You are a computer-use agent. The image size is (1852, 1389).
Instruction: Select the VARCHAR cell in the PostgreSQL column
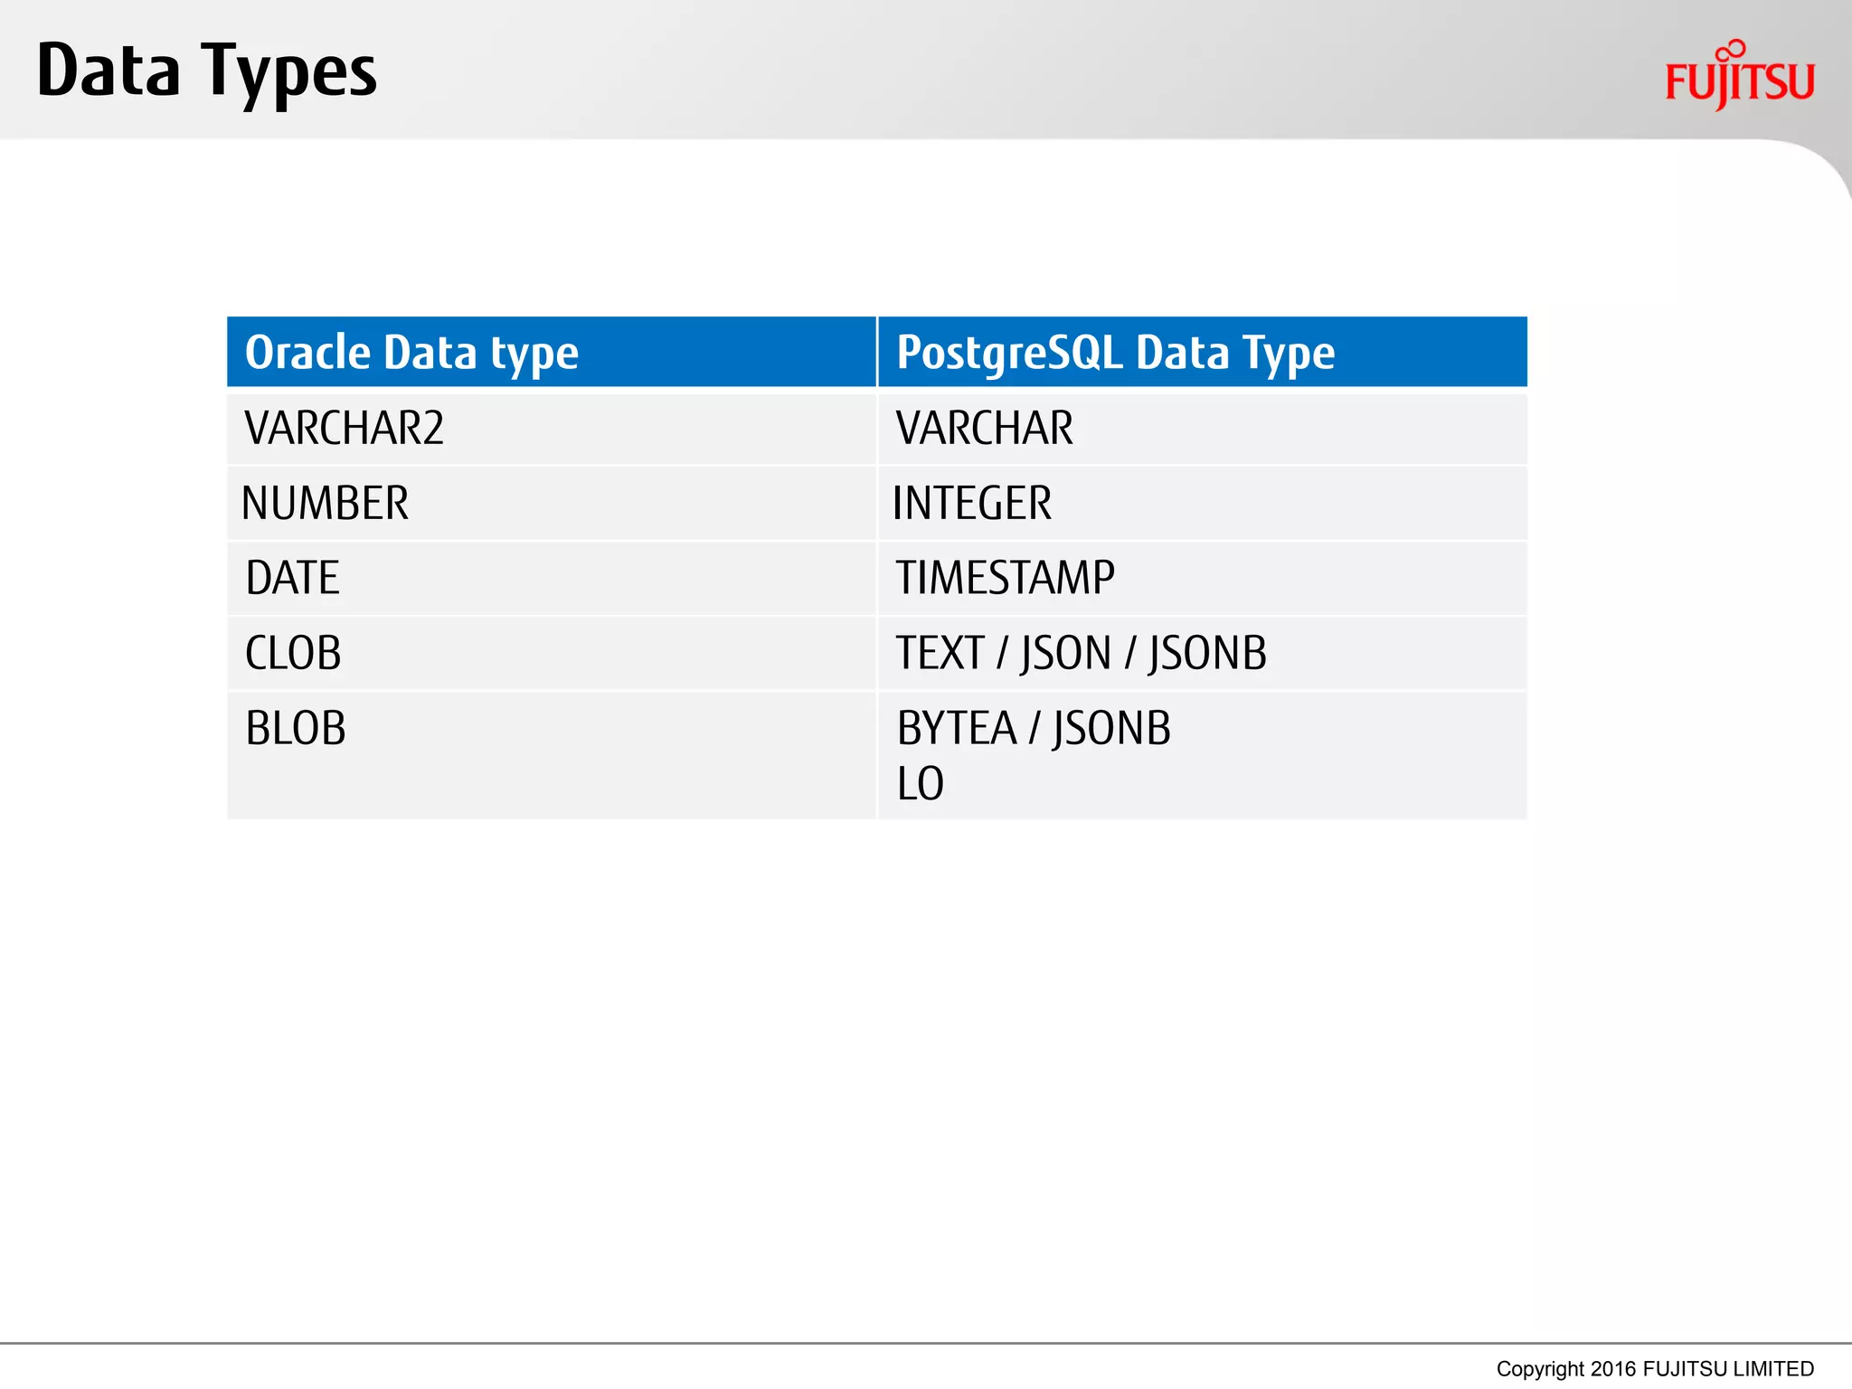point(1203,429)
